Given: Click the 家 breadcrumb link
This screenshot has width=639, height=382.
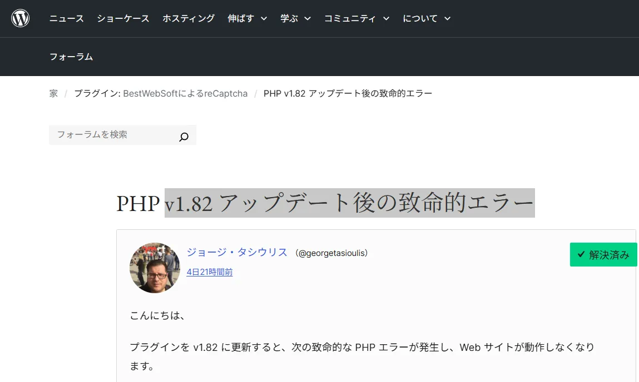Looking at the screenshot, I should [53, 94].
